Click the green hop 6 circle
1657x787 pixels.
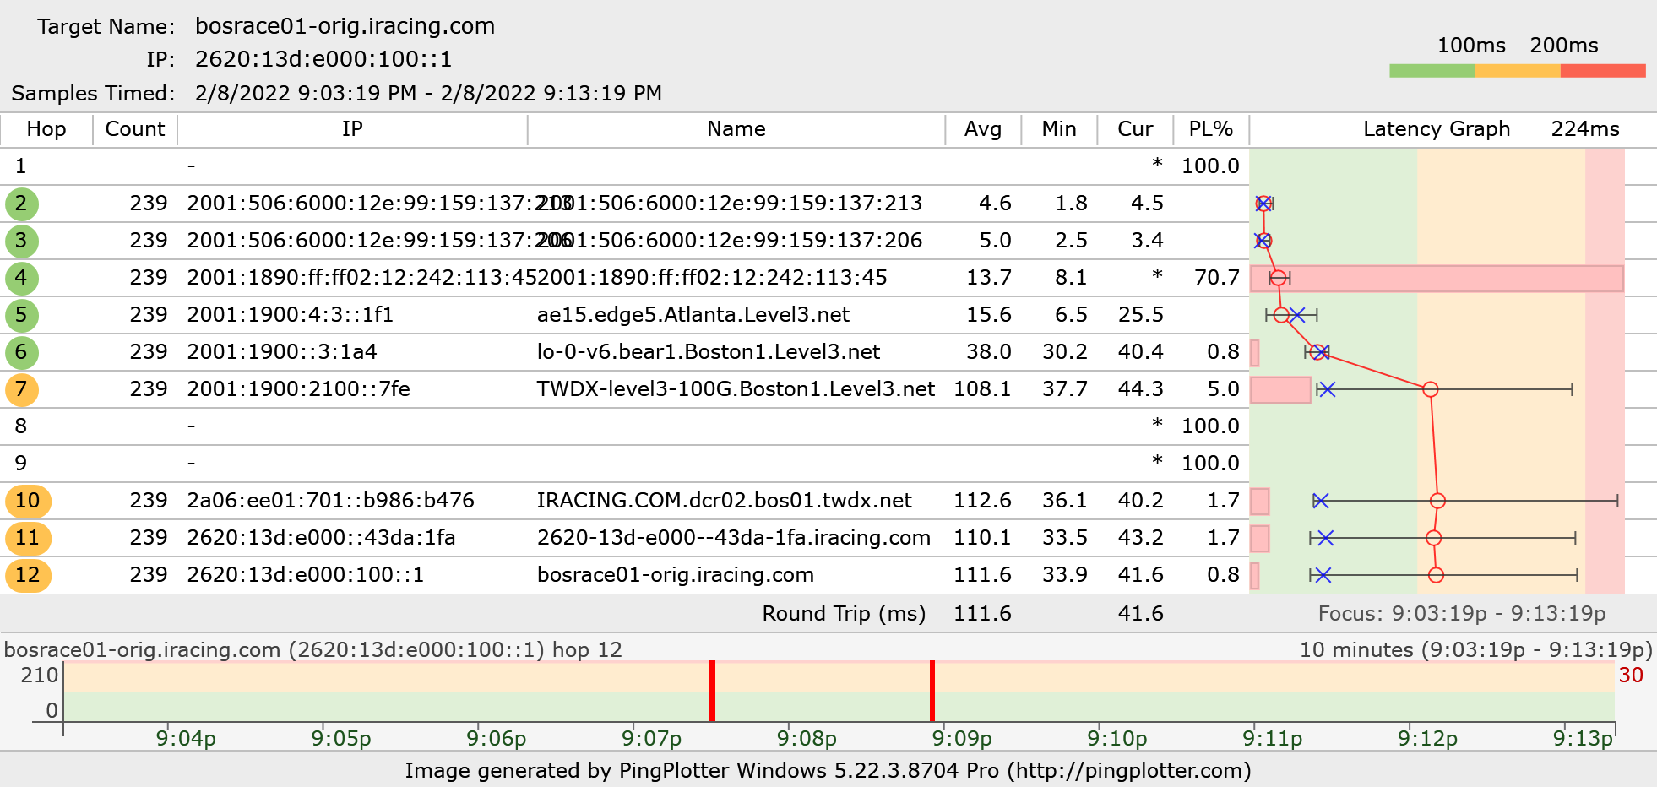click(x=21, y=352)
